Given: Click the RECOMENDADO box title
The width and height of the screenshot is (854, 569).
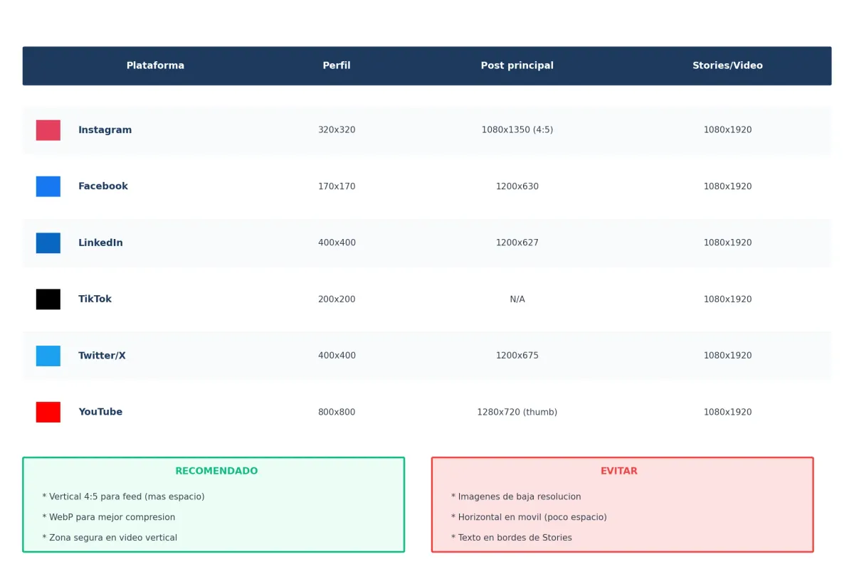Looking at the screenshot, I should point(216,471).
